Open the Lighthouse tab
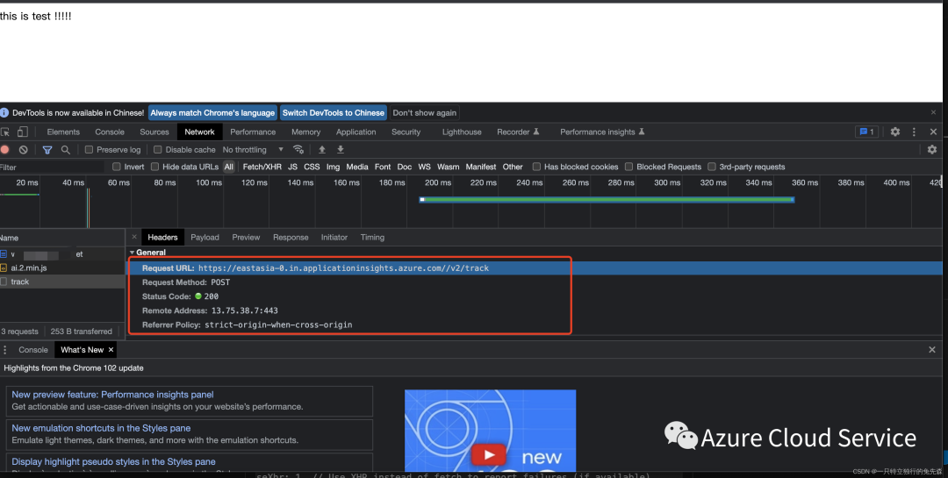948x478 pixels. 462,132
